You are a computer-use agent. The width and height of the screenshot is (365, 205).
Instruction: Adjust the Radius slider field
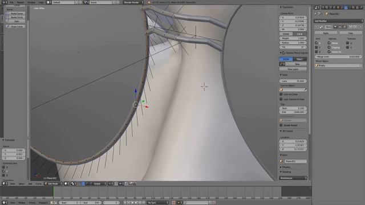(x=293, y=43)
